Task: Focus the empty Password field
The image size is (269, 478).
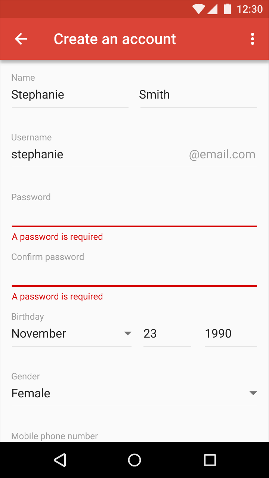Action: pyautogui.click(x=134, y=215)
